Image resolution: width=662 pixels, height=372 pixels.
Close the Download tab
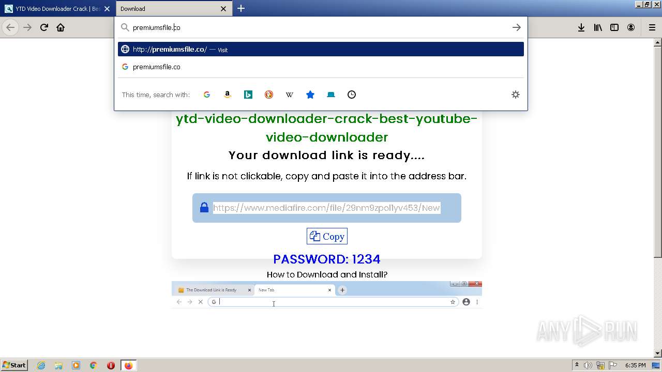[223, 8]
